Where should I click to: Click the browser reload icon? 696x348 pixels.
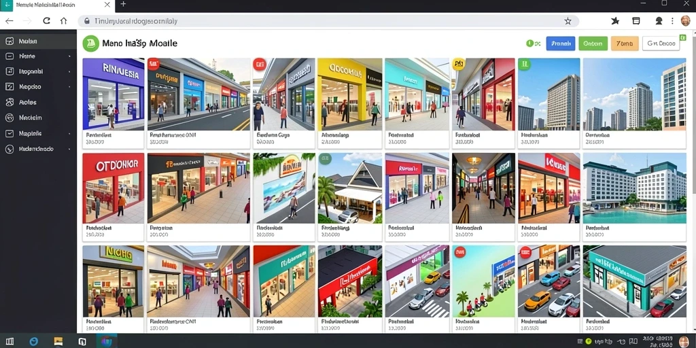click(46, 21)
